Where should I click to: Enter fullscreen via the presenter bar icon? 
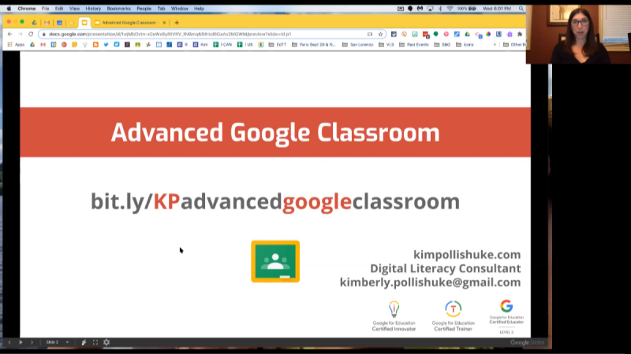(x=95, y=342)
